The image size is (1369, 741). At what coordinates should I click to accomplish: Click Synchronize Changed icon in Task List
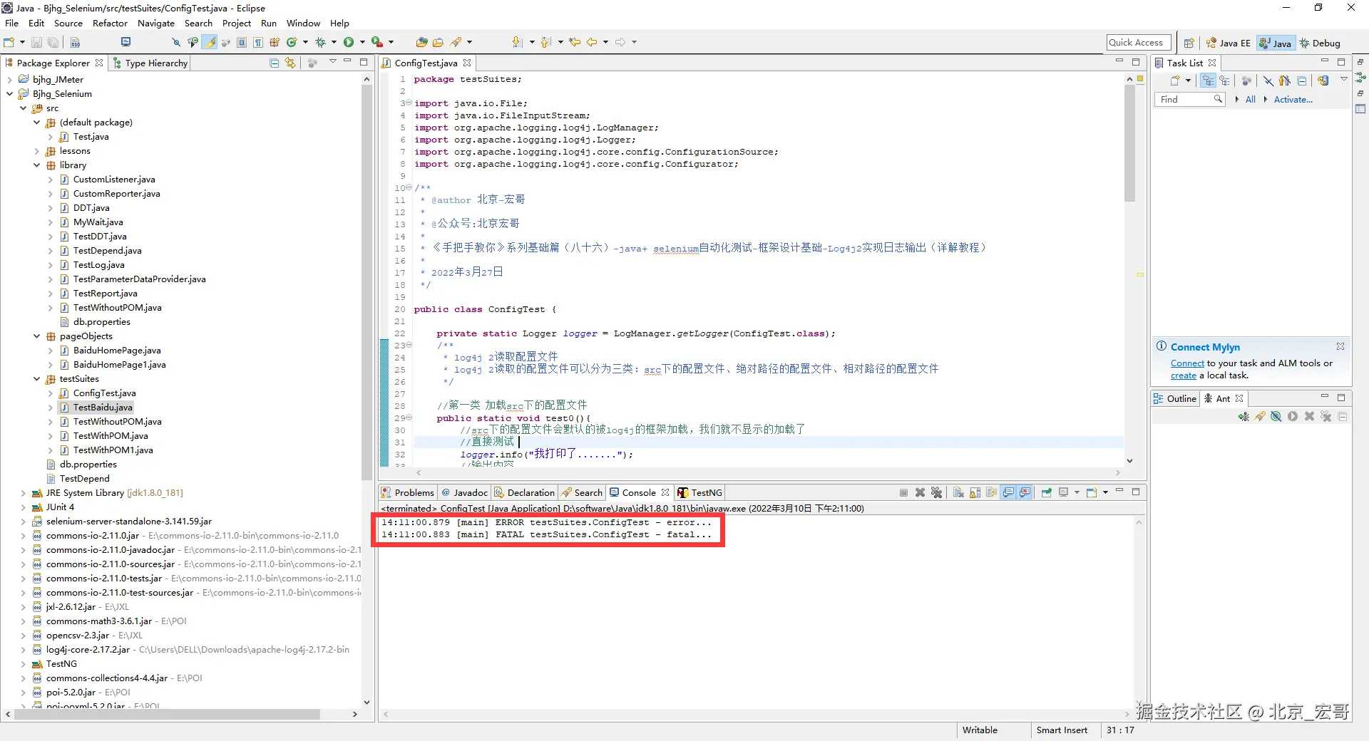(x=1323, y=81)
